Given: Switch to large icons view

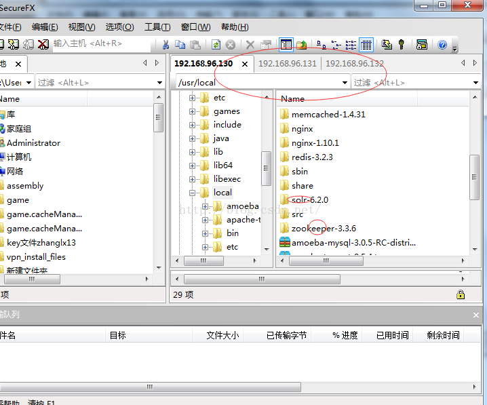Looking at the screenshot, I should 321,45.
